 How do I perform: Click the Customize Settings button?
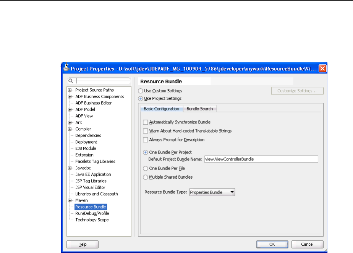coord(297,91)
